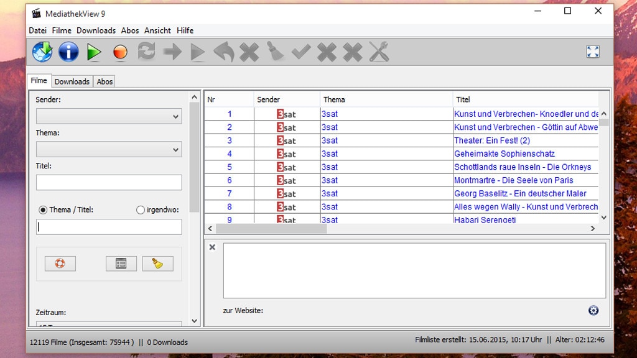Switch to the Filme tab
The width and height of the screenshot is (637, 358).
(39, 80)
